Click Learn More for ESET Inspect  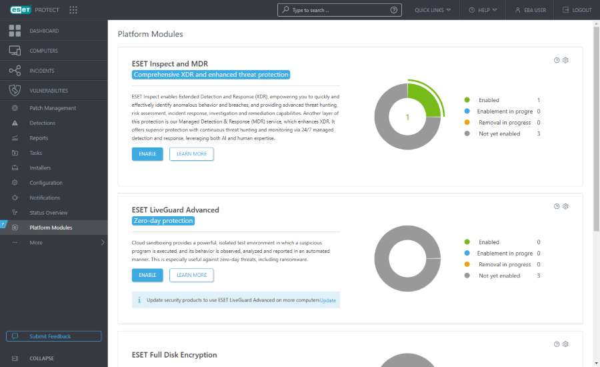[x=192, y=154]
